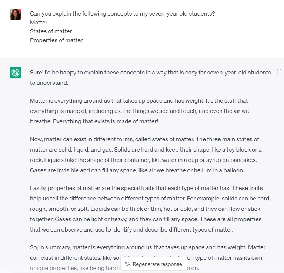Click the line "that we can observe and use"

tap(131, 230)
